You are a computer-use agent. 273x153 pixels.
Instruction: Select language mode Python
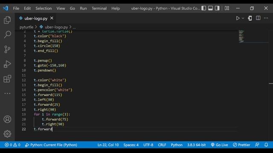[x=177, y=145]
